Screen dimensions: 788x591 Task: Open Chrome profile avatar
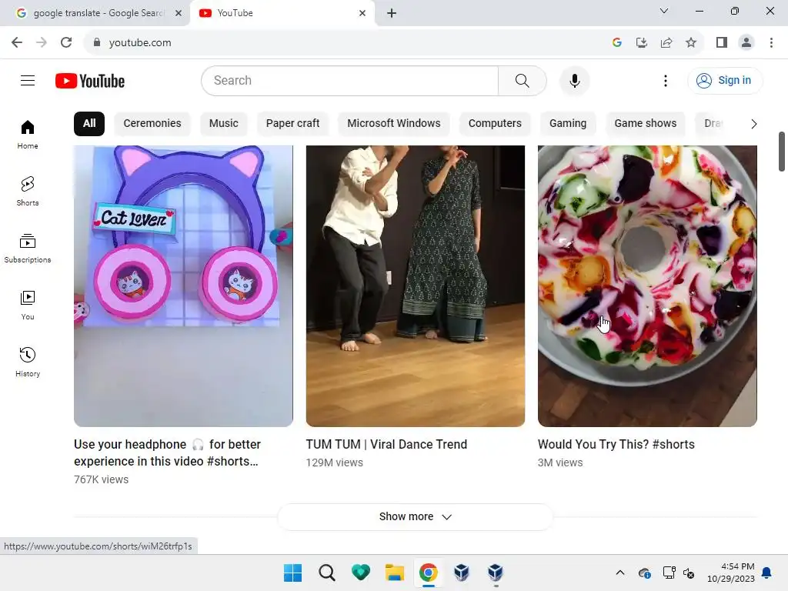[746, 43]
